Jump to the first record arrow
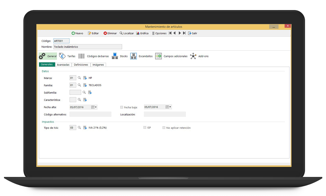This screenshot has width=326, height=196. pyautogui.click(x=170, y=33)
